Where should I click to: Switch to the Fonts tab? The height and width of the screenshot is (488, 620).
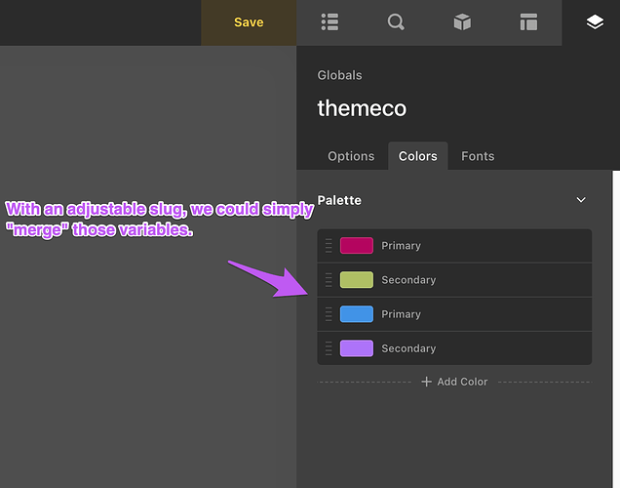tap(478, 156)
